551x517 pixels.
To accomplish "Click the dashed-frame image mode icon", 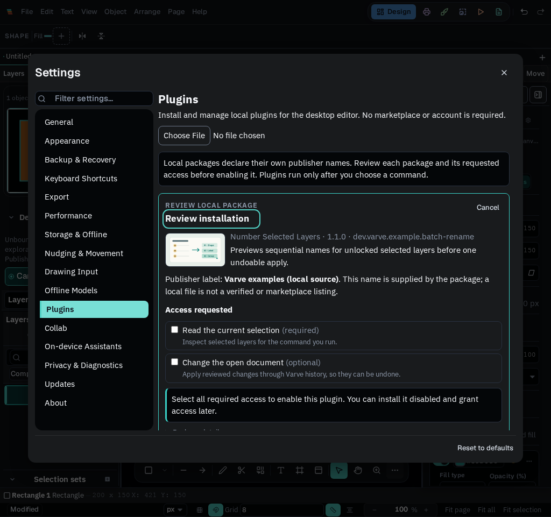I will point(462,12).
